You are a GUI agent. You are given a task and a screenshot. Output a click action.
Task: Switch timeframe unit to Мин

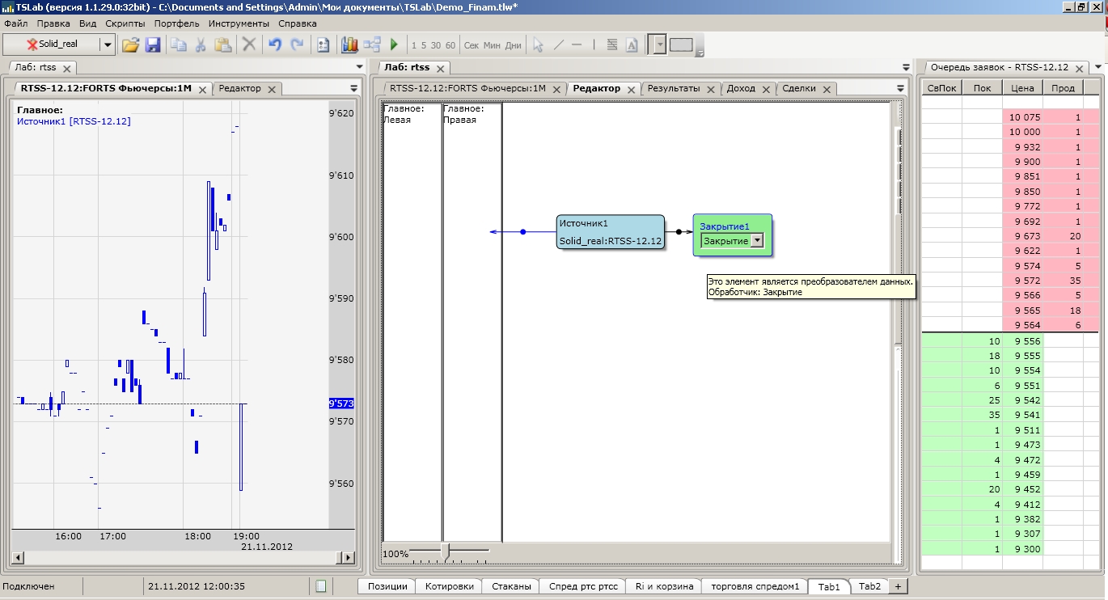pyautogui.click(x=492, y=45)
